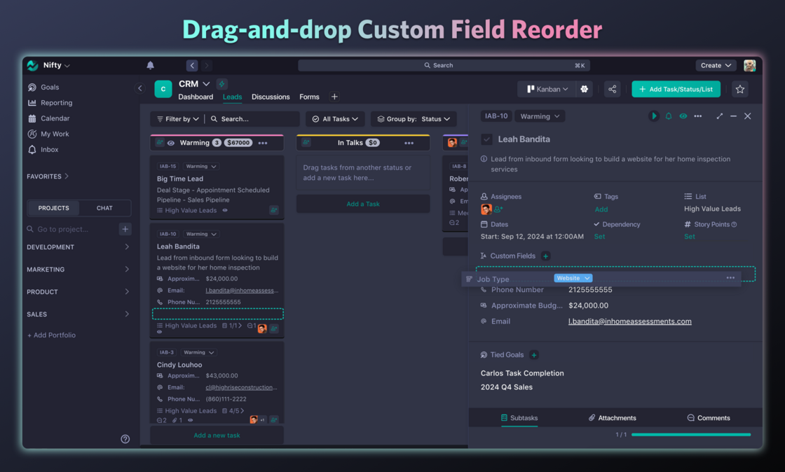This screenshot has height=472, width=785.
Task: Star the CRM project as favorite
Action: pos(740,89)
